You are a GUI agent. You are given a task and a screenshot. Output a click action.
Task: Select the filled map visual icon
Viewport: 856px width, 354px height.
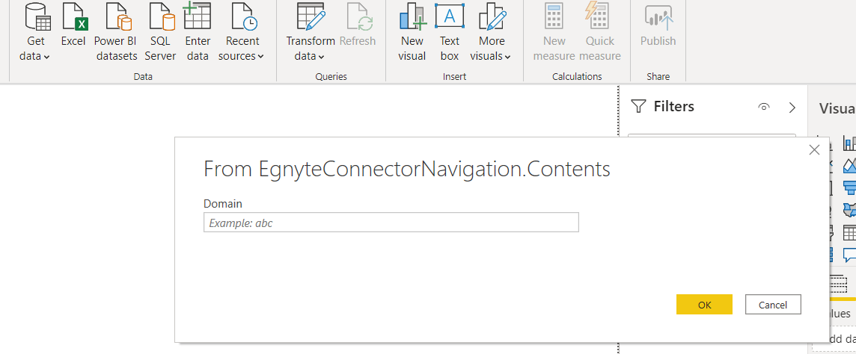point(849,210)
